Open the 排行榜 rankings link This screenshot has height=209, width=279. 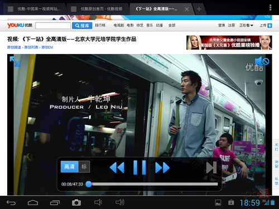(100, 25)
